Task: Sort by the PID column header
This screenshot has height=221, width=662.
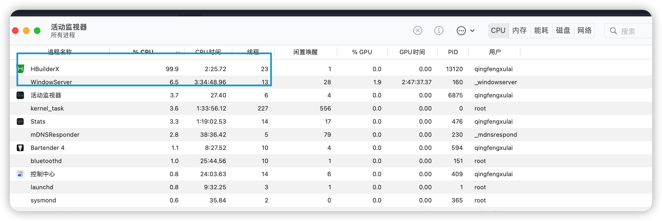Action: [x=453, y=52]
